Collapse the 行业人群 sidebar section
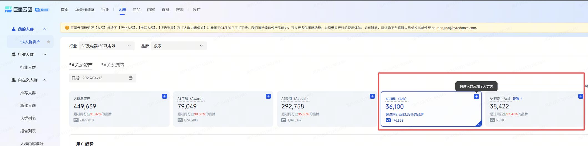The image size is (588, 146). (x=45, y=54)
